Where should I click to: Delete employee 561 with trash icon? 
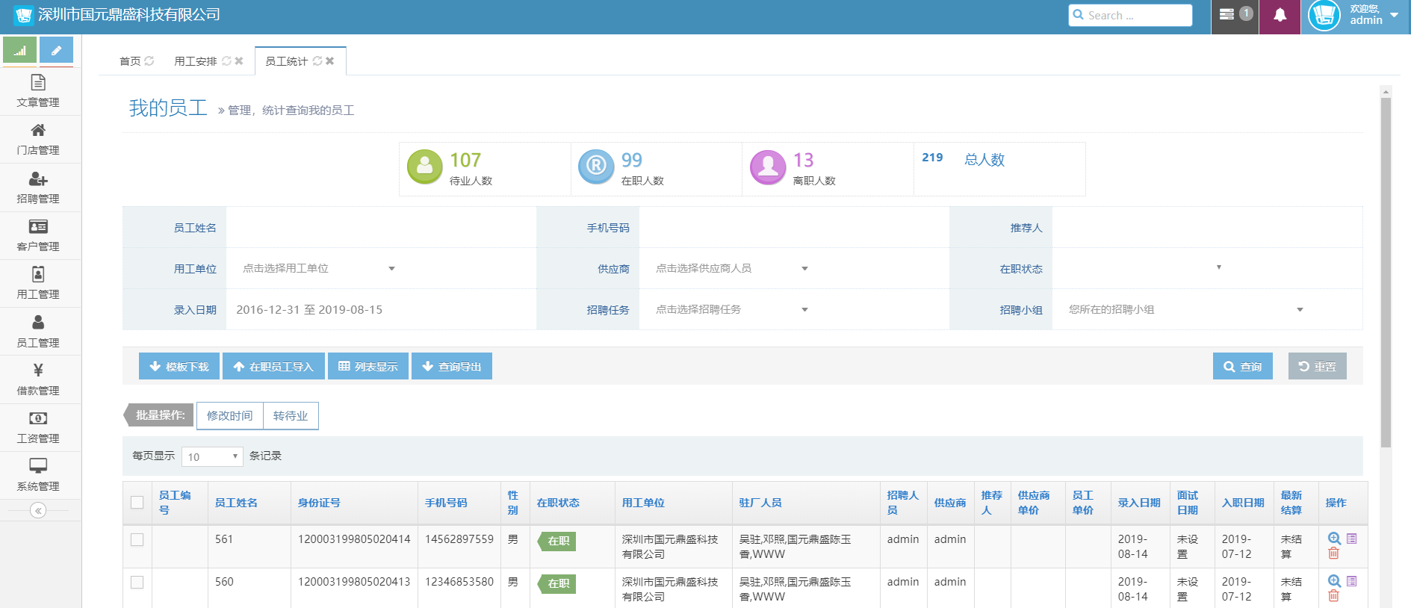tap(1333, 553)
